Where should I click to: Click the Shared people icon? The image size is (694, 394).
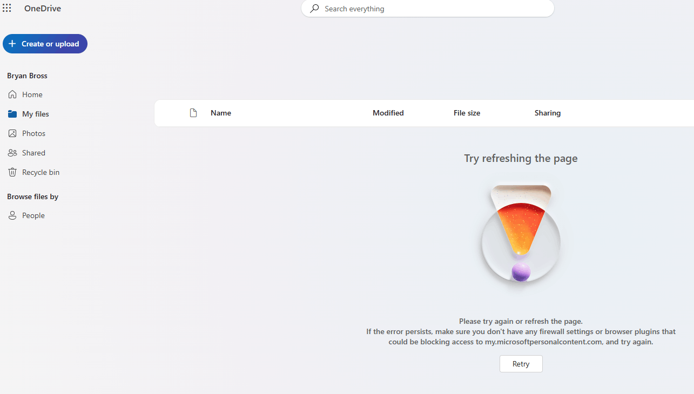click(12, 153)
